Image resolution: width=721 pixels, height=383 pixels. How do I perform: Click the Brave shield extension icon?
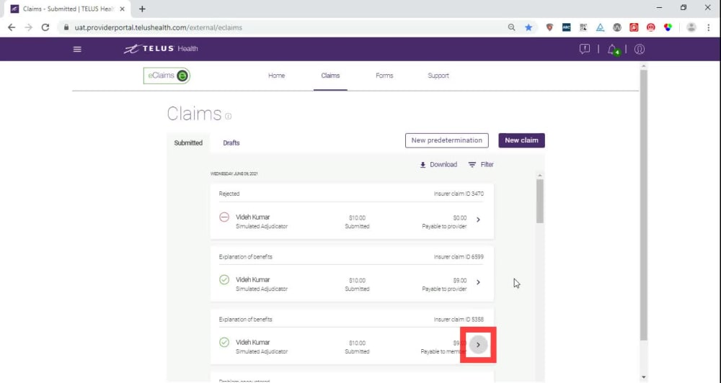[549, 27]
